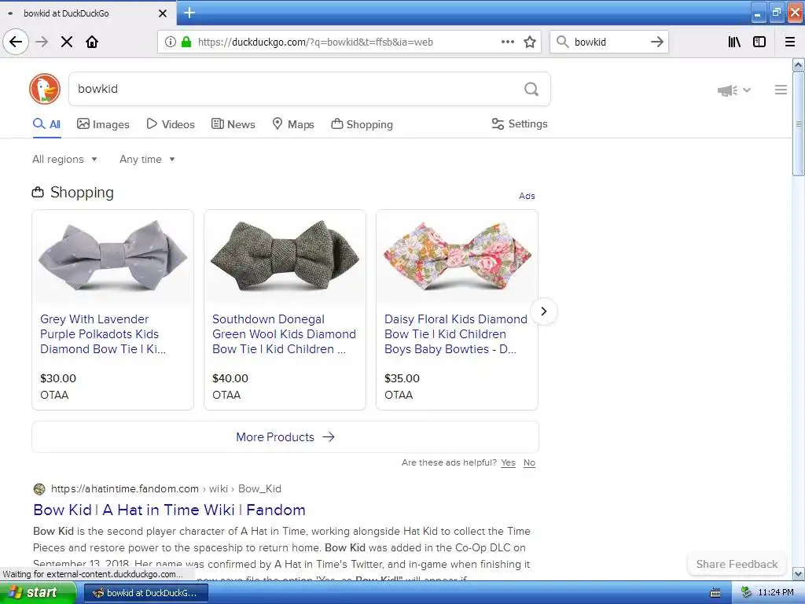Open Grey With Lavender Purple Polkadots link

coord(103,333)
